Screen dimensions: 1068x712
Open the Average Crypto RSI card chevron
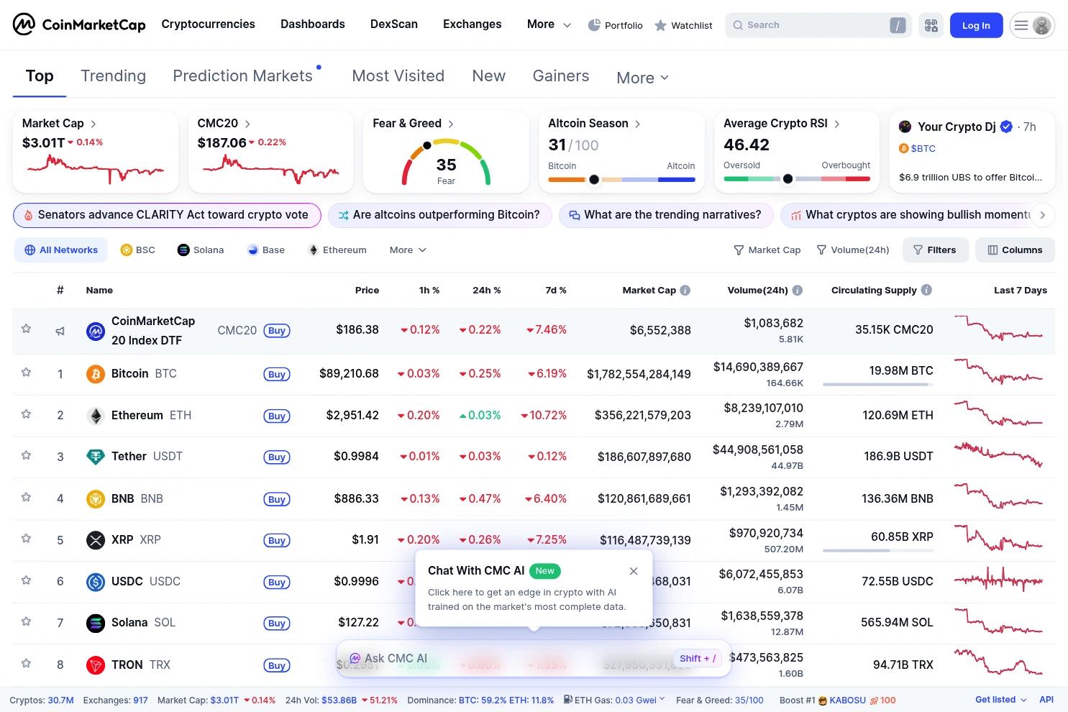837,124
